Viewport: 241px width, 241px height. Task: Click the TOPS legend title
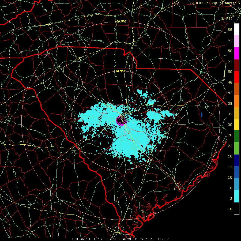pyautogui.click(x=235, y=16)
